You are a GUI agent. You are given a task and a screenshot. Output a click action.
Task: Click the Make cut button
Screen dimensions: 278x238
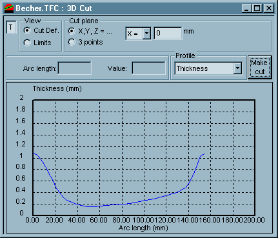pyautogui.click(x=260, y=67)
